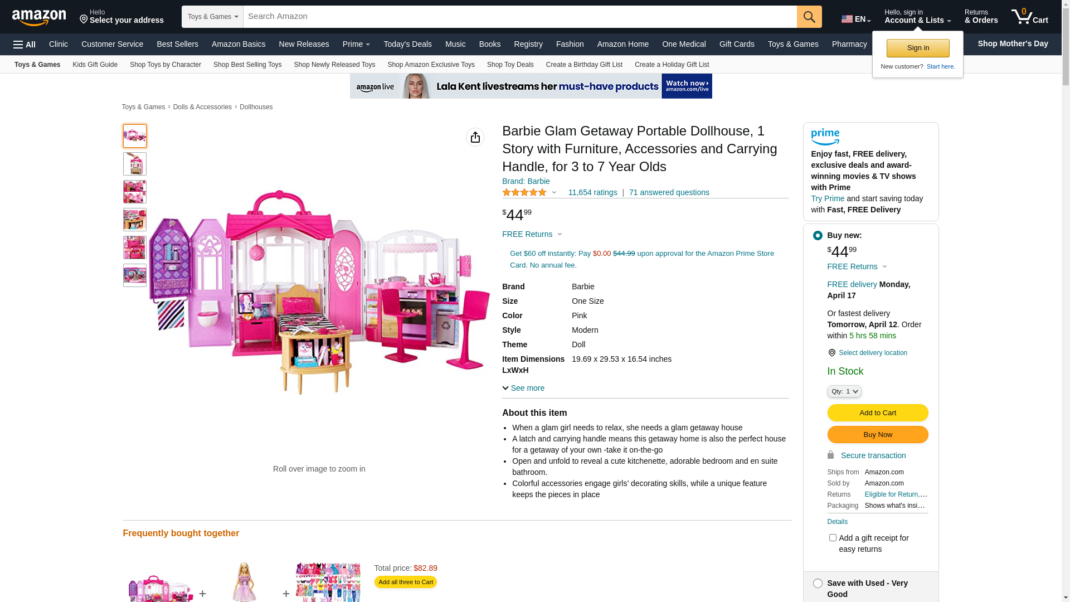Screen dimensions: 1070x602
Task: Click the orange search magnifier button
Action: (809, 17)
